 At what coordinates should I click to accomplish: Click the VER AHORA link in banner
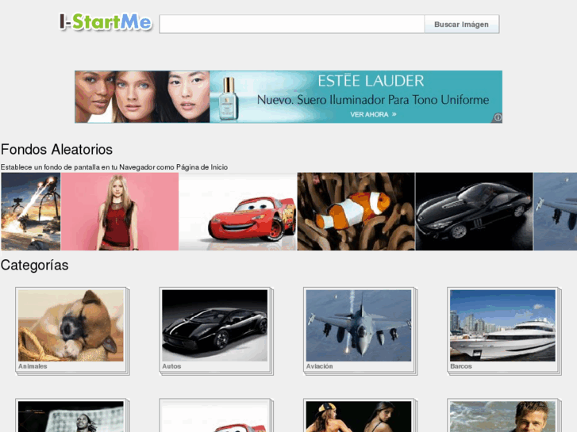[373, 114]
